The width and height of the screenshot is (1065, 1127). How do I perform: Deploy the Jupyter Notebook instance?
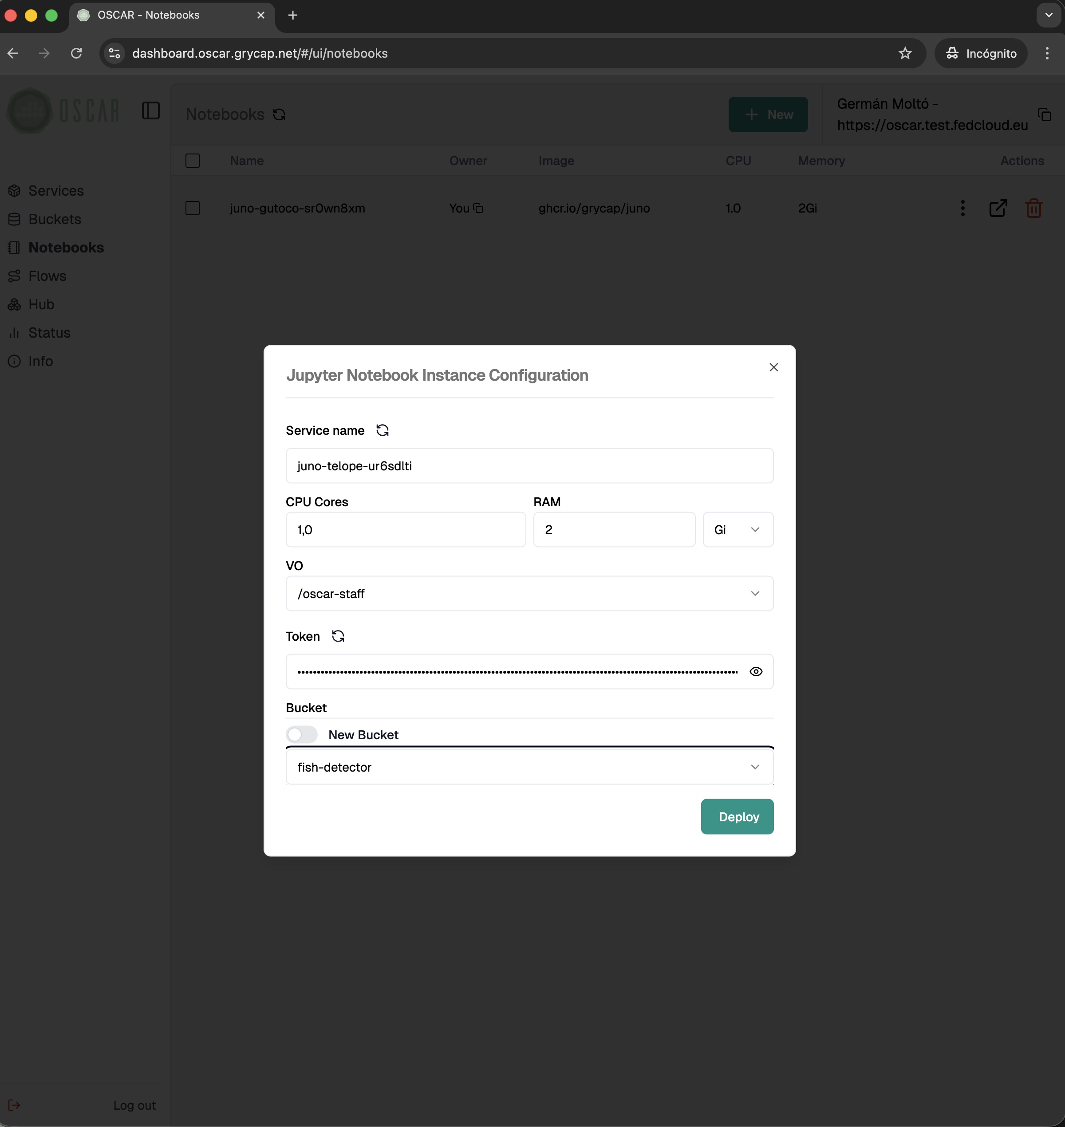point(737,816)
